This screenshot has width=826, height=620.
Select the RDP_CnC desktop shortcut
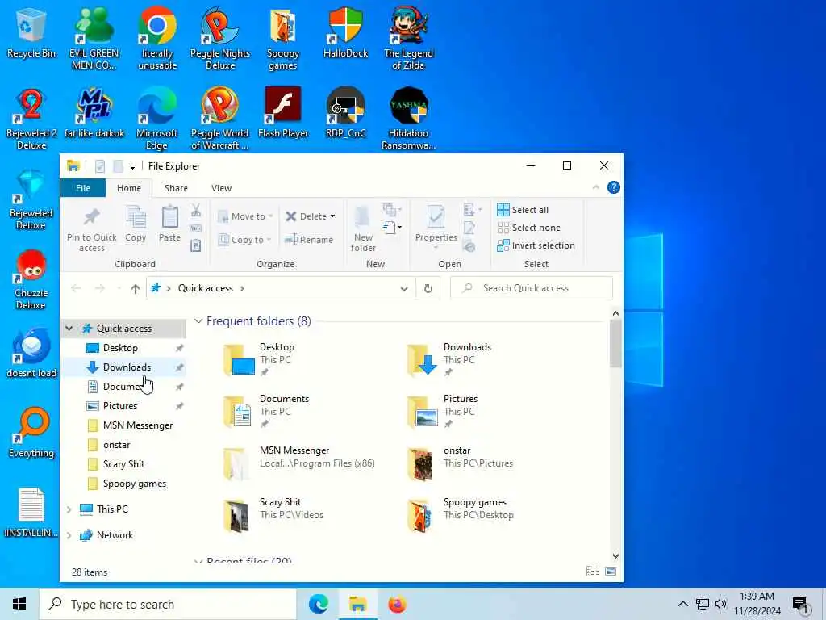(x=345, y=113)
